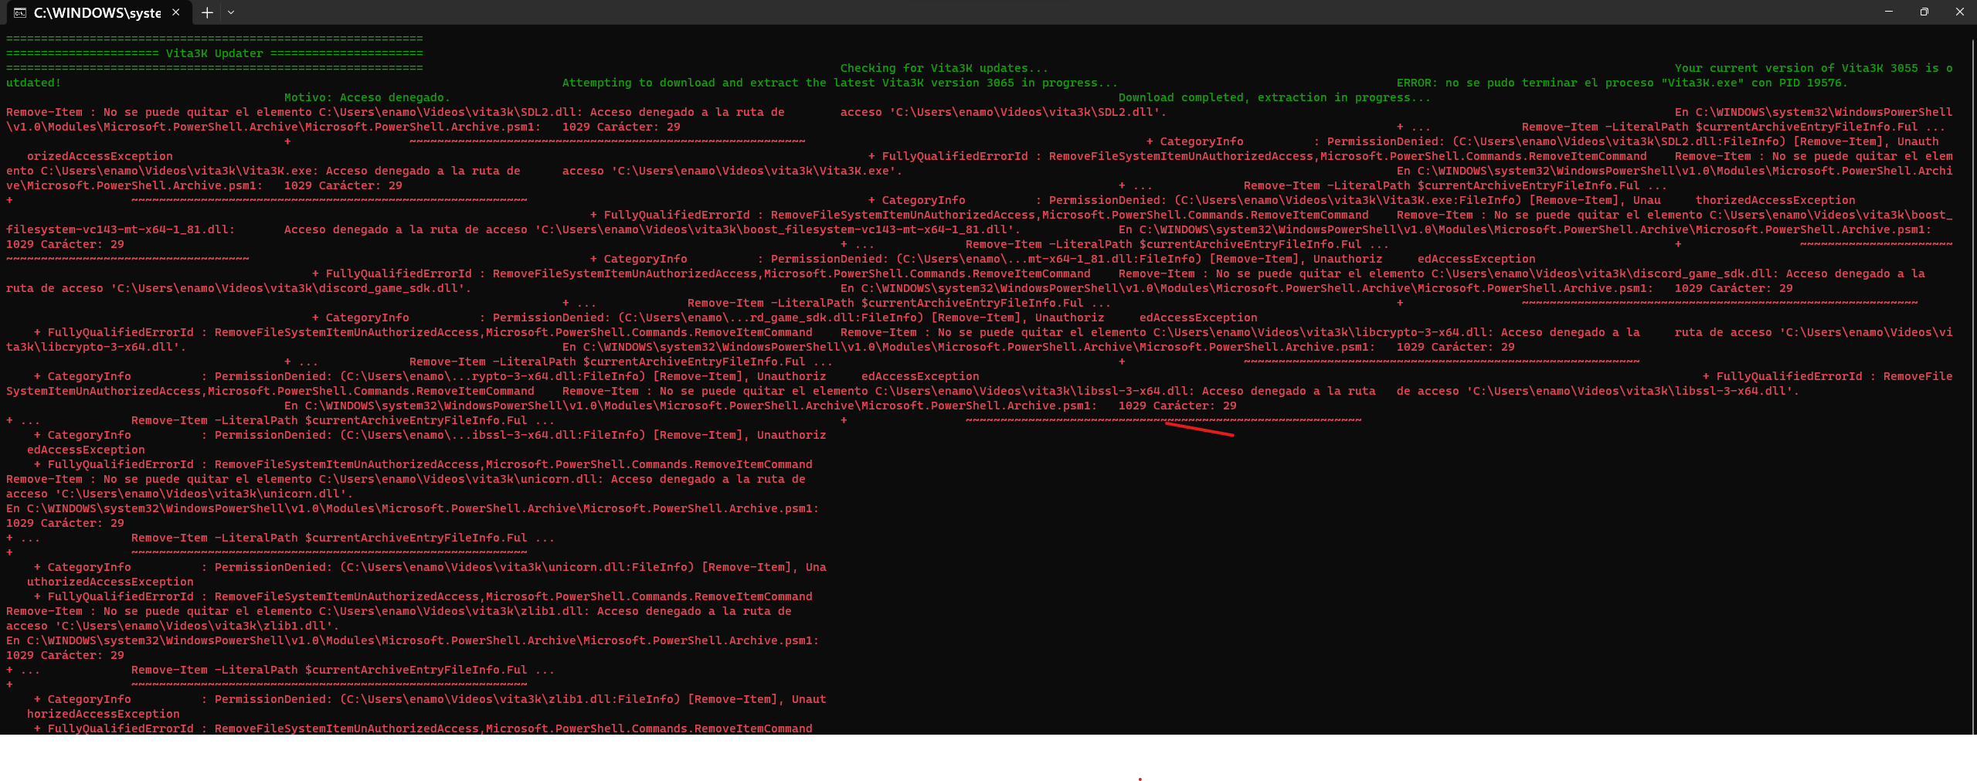Screen dimensions: 1977x781
Task: Click the restore-down window icon
Action: (1924, 11)
